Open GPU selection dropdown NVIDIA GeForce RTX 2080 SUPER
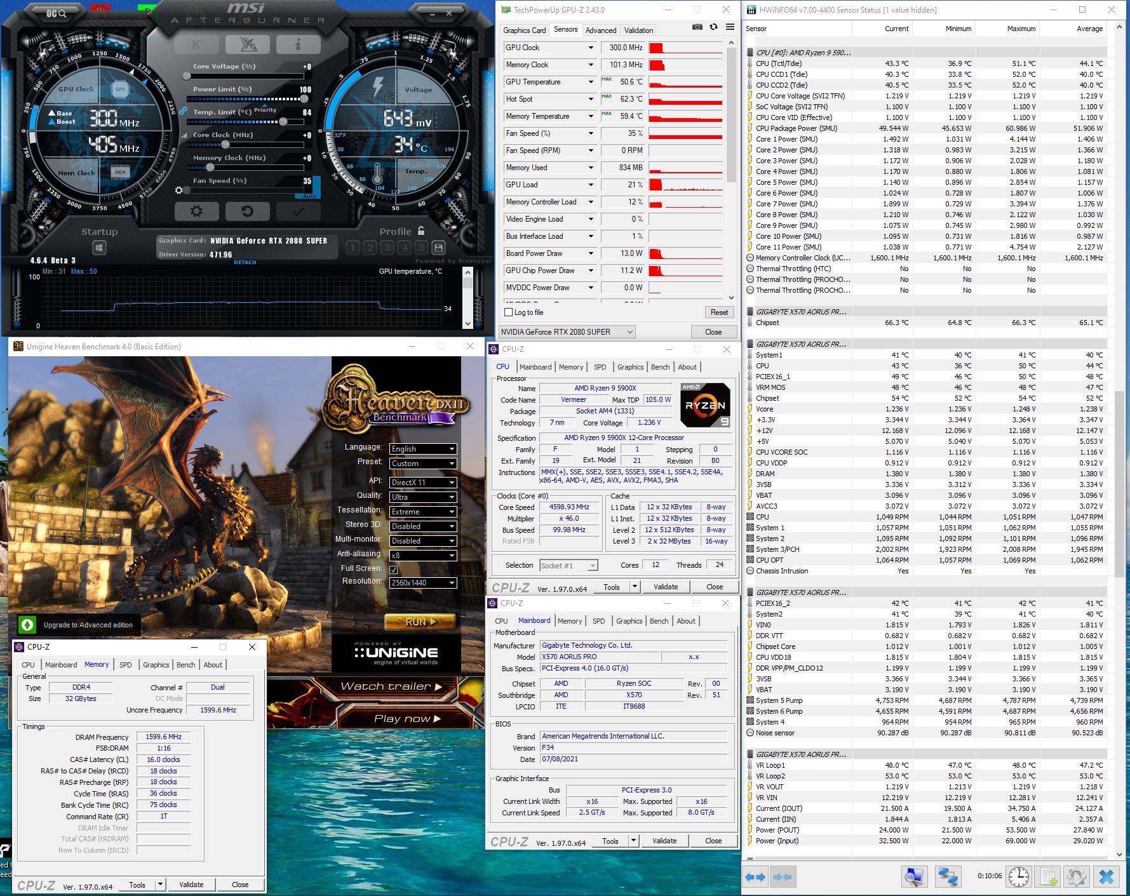1130x896 pixels. 567,332
